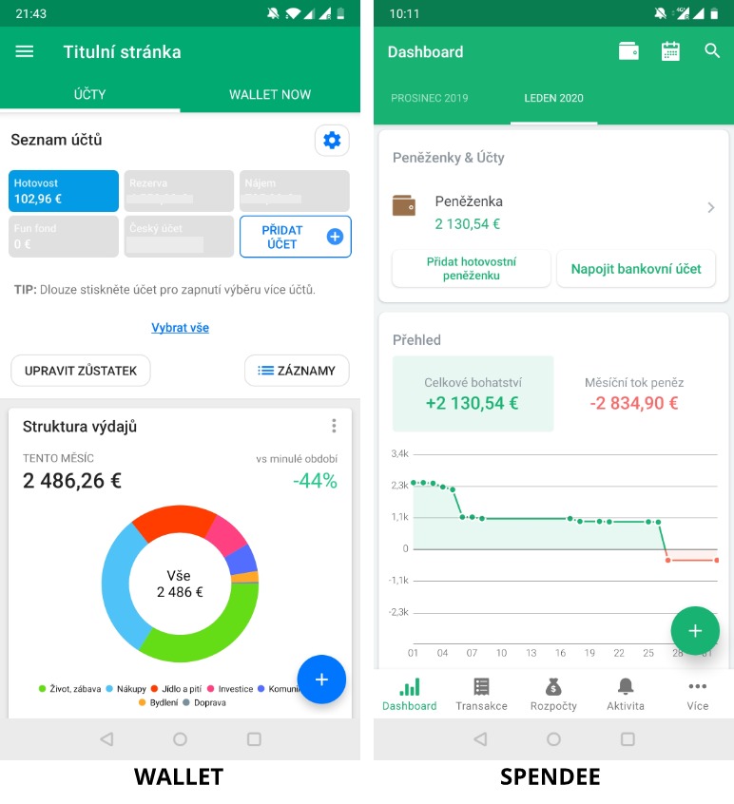The image size is (734, 804).
Task: Tap Android recents button under Spendee screen
Action: (x=628, y=738)
